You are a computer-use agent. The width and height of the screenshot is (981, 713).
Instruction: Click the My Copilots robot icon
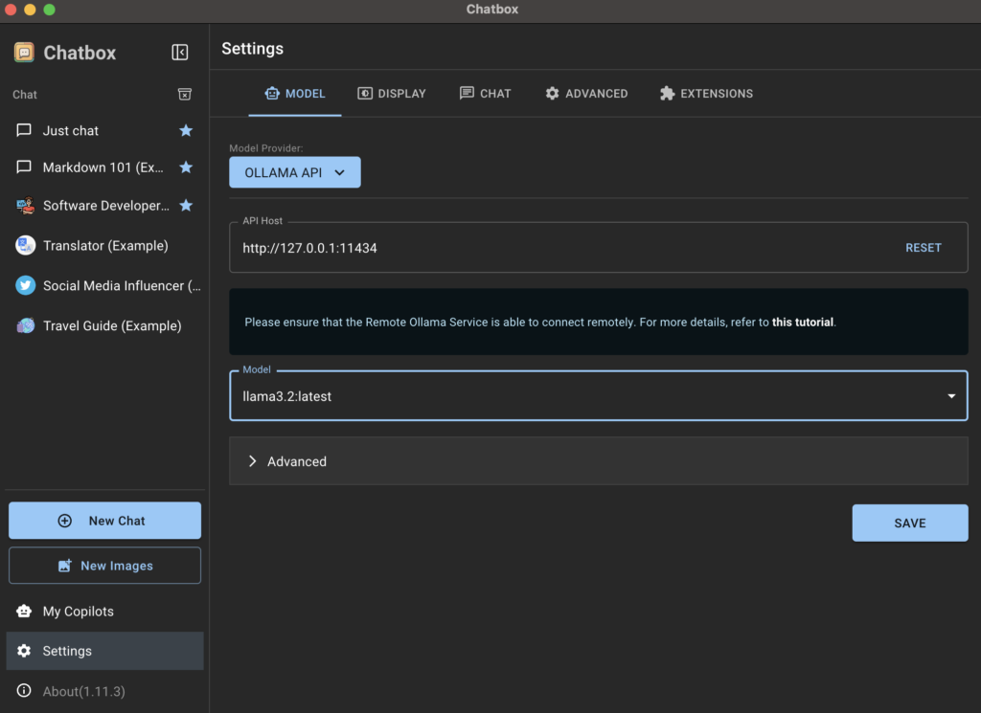(x=25, y=612)
